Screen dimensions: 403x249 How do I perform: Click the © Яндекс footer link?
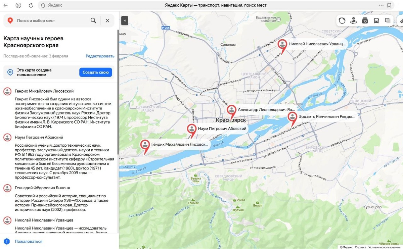point(346,247)
